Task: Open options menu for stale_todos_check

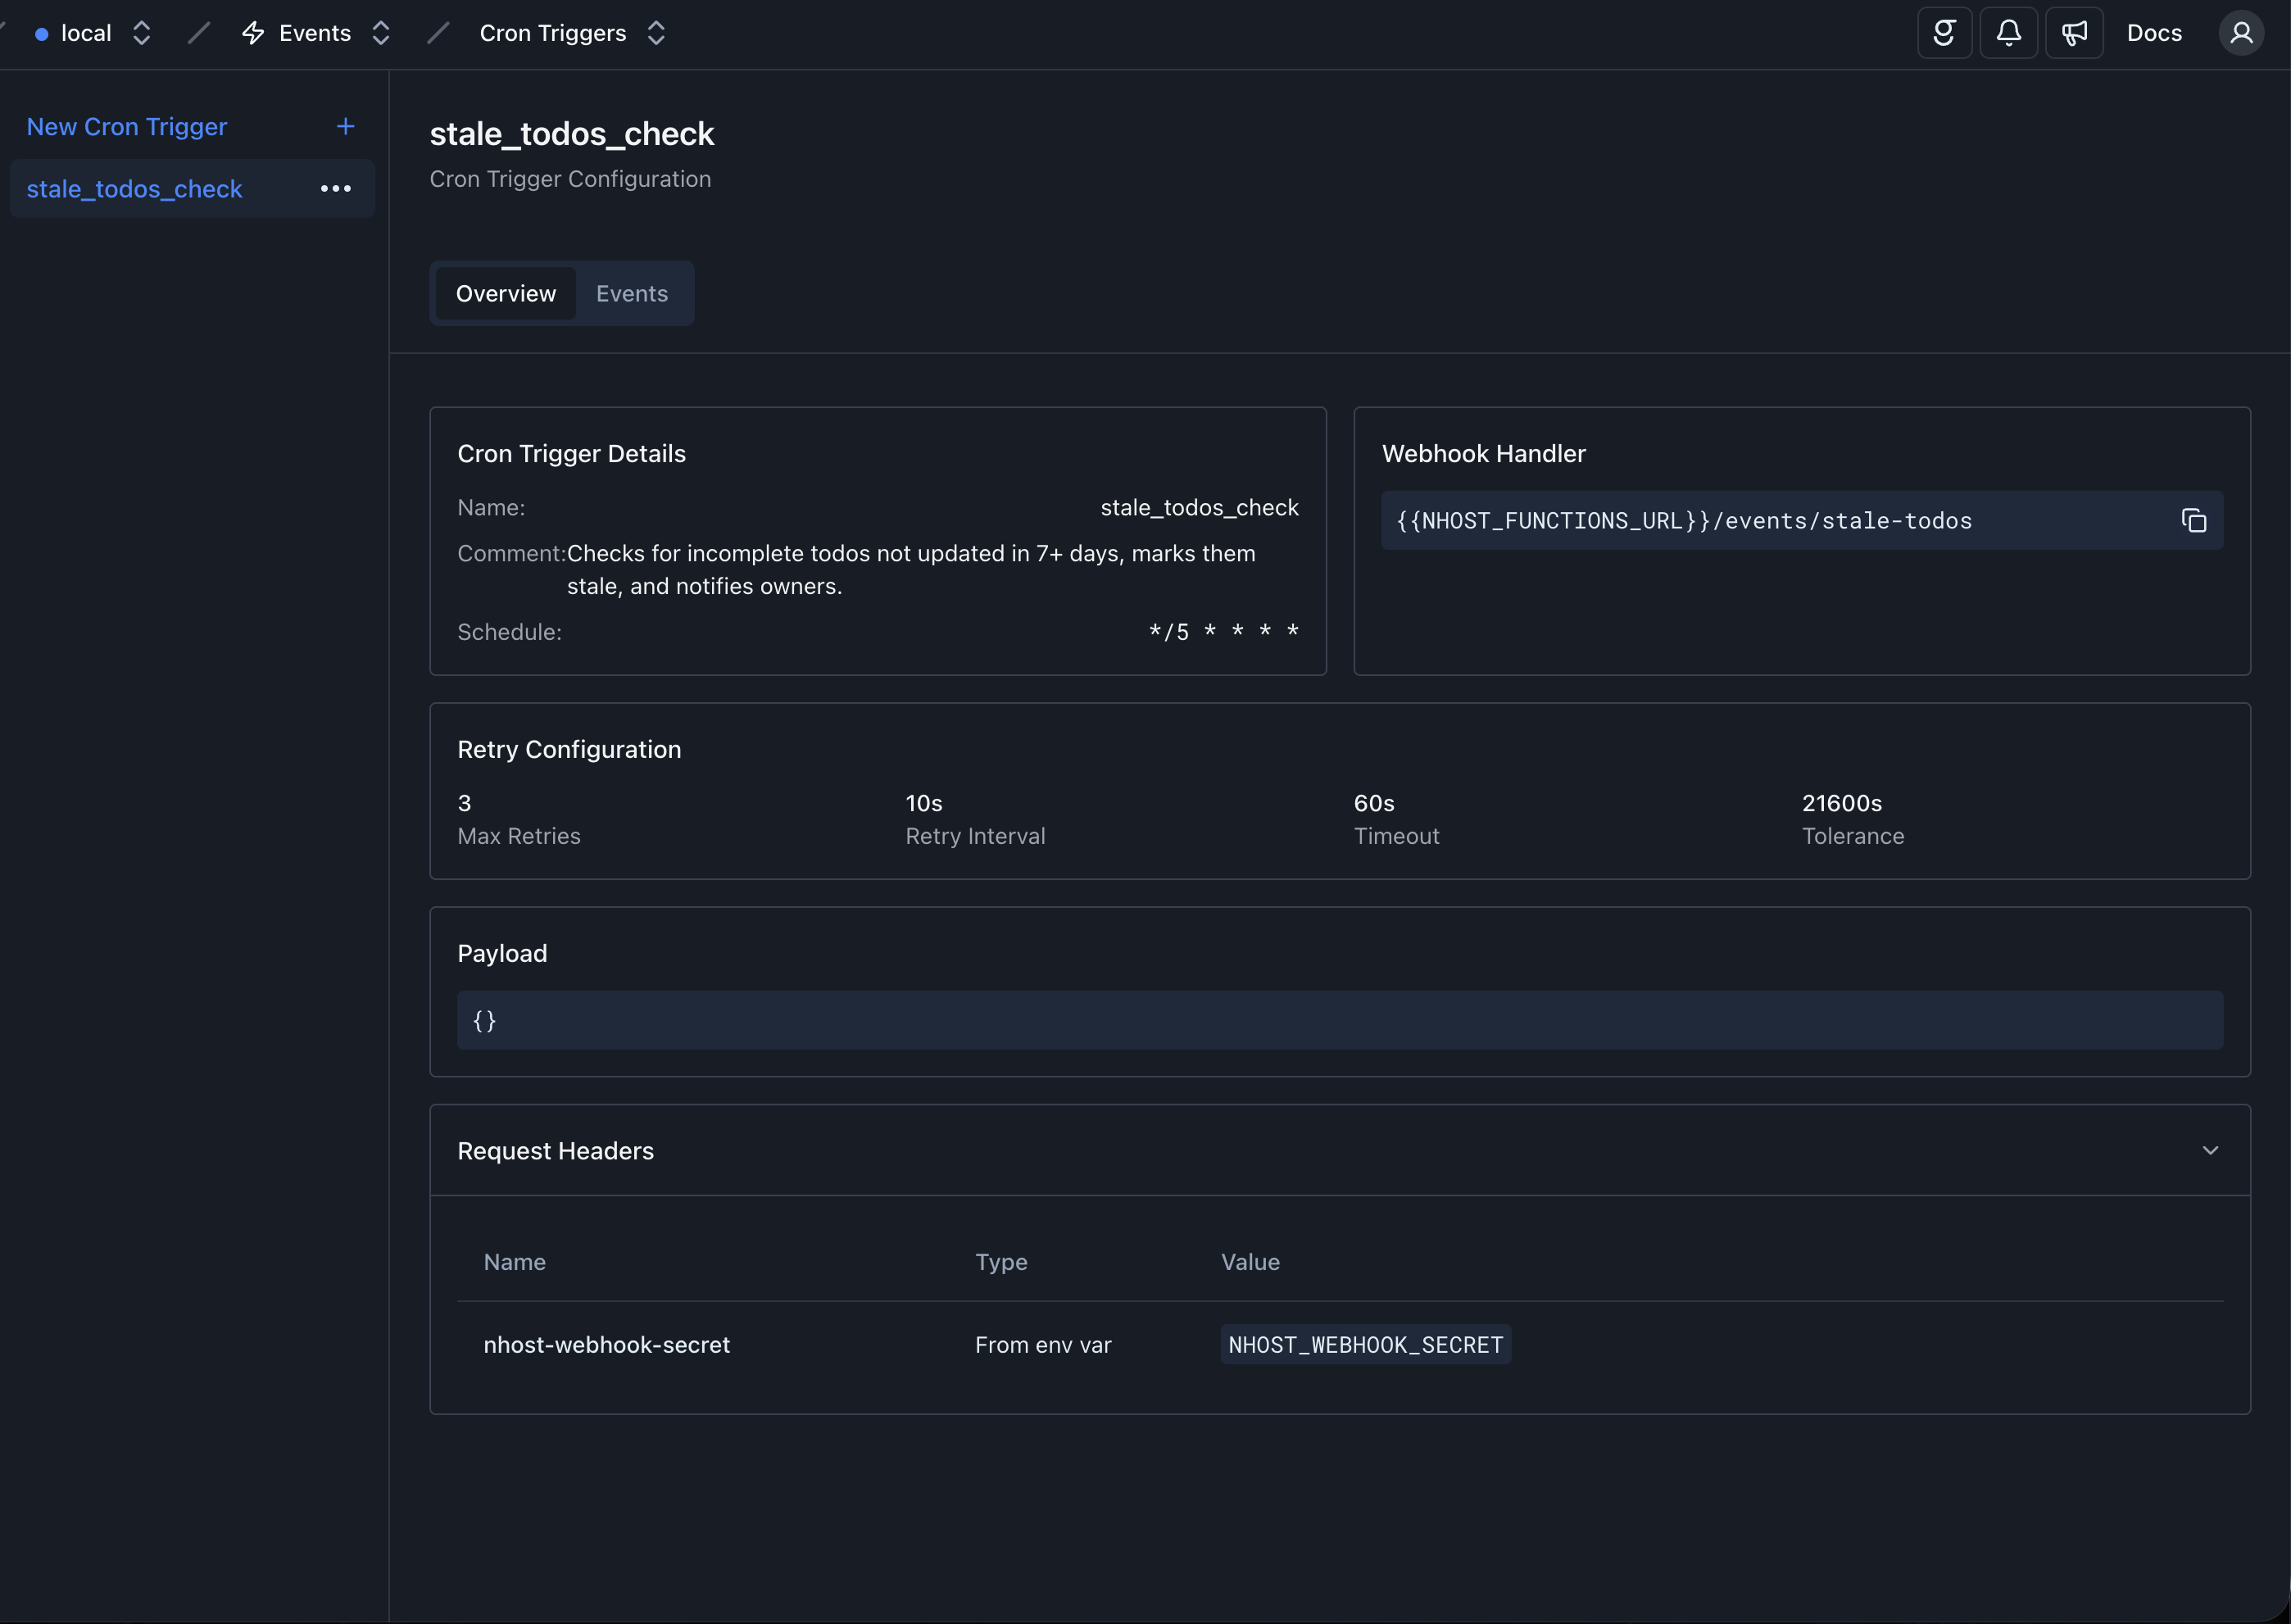Action: click(334, 188)
